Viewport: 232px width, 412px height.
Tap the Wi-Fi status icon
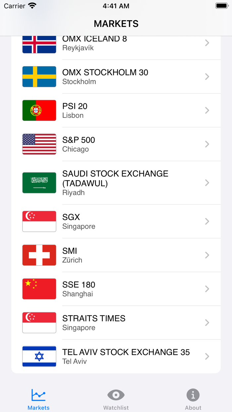pyautogui.click(x=31, y=5)
